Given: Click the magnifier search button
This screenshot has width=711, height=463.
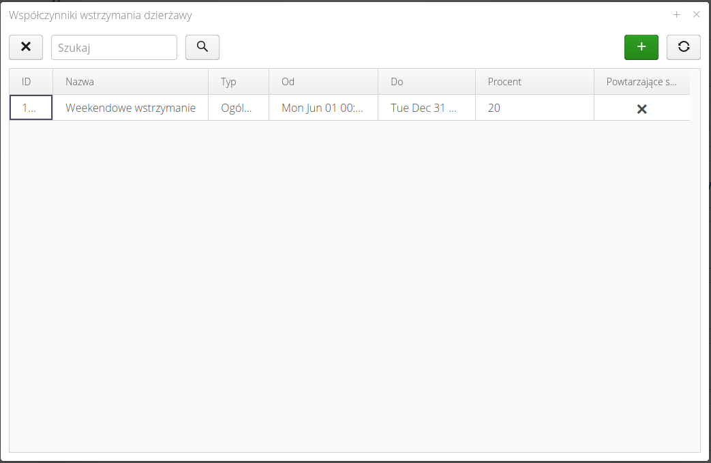Looking at the screenshot, I should coord(202,47).
